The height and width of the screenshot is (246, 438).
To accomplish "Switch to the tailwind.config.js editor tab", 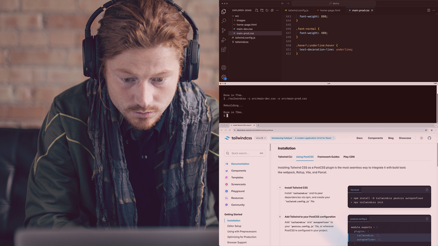I will pos(298,11).
